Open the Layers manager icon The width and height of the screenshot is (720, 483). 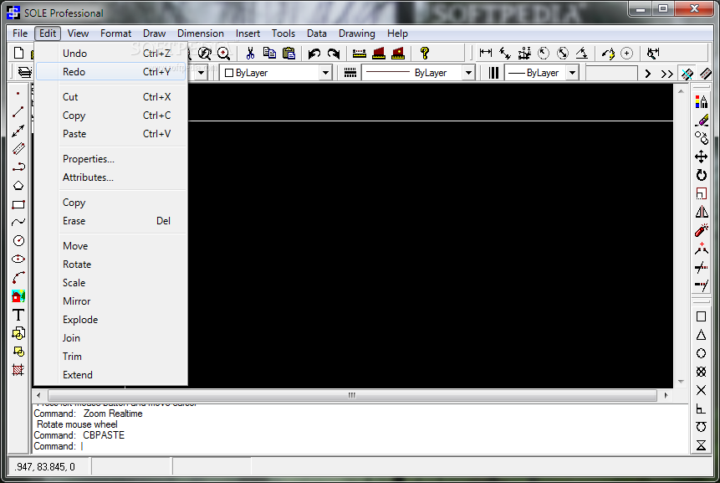coord(25,73)
